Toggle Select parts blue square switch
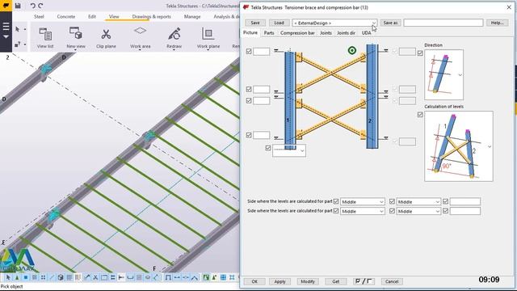This screenshot has width=517, height=291. [26, 277]
